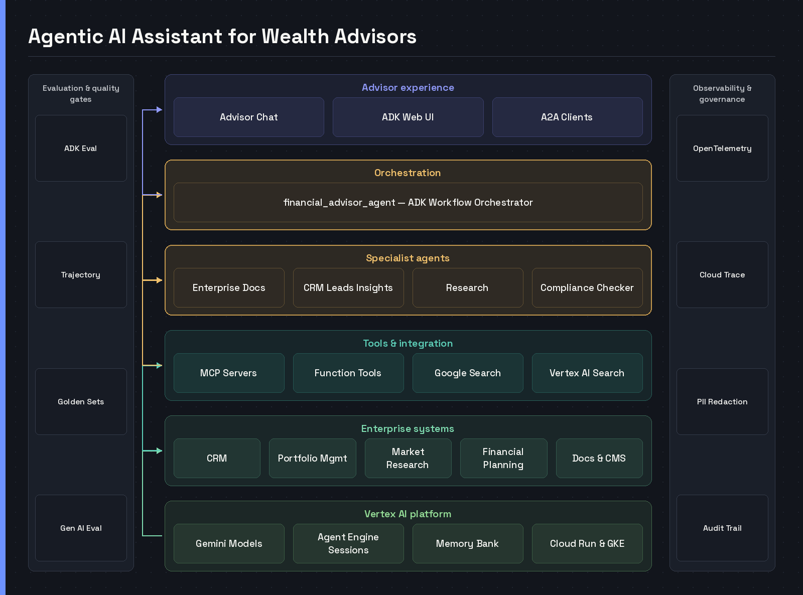Select the PII Redaction card

tap(722, 401)
